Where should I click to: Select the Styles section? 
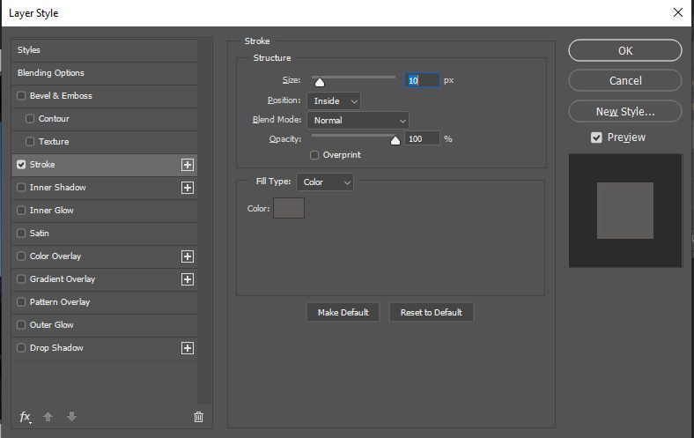pyautogui.click(x=105, y=50)
